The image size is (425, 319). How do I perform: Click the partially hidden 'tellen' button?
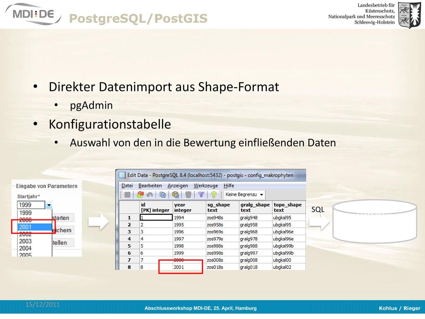pyautogui.click(x=63, y=243)
